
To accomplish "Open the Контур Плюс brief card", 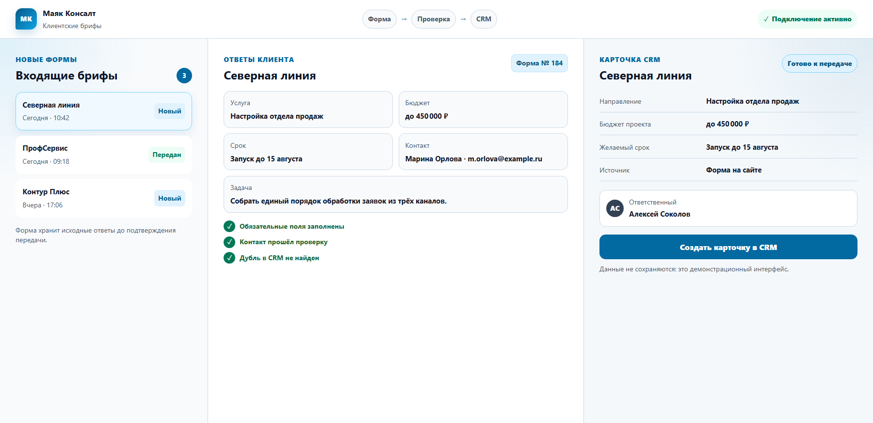I will 104,198.
